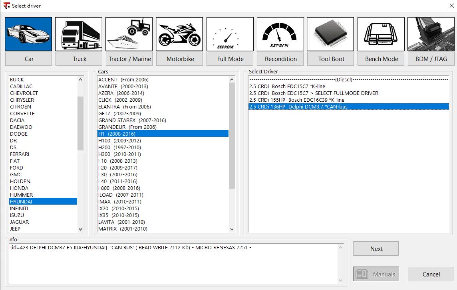
Task: Choose GRAND STAREX (2007-2016)
Action: [x=163, y=120]
